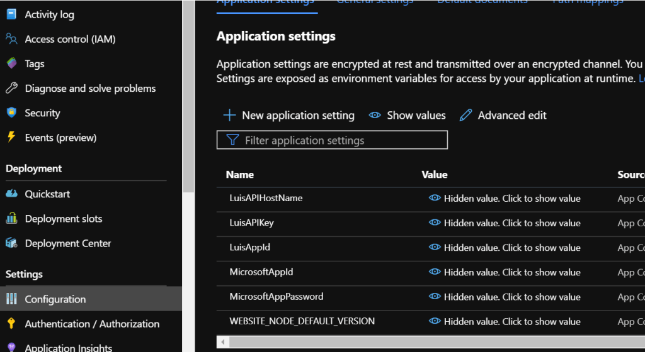Open Tags via the tag icon

(x=11, y=63)
